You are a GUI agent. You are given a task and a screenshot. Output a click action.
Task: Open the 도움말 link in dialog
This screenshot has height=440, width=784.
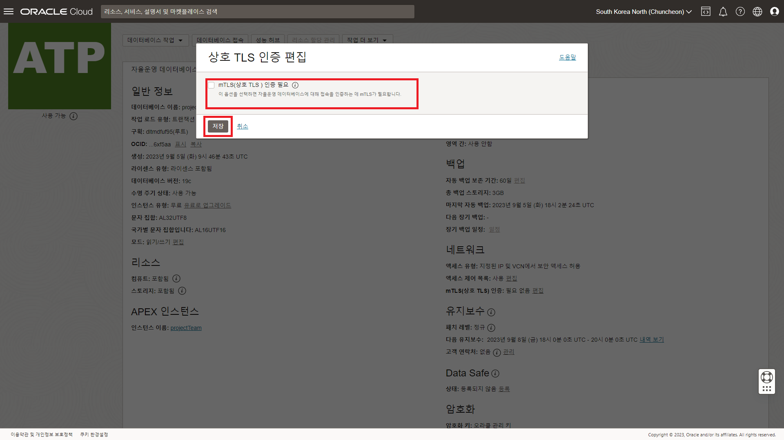click(x=568, y=57)
